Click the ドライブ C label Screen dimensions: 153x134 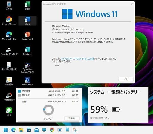pos(48,119)
